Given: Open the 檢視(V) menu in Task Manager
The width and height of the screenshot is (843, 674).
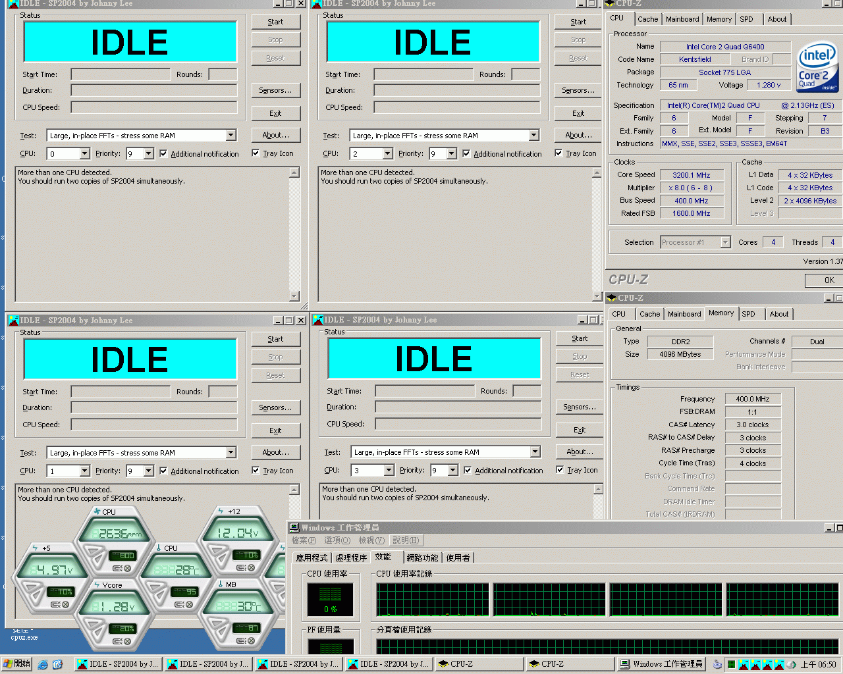Looking at the screenshot, I should click(x=371, y=540).
